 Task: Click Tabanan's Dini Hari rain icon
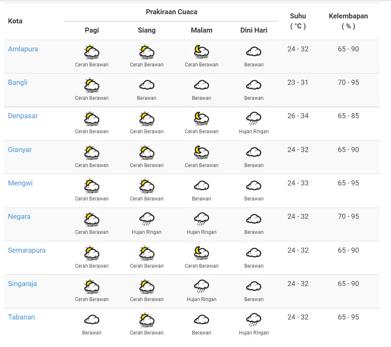254,320
